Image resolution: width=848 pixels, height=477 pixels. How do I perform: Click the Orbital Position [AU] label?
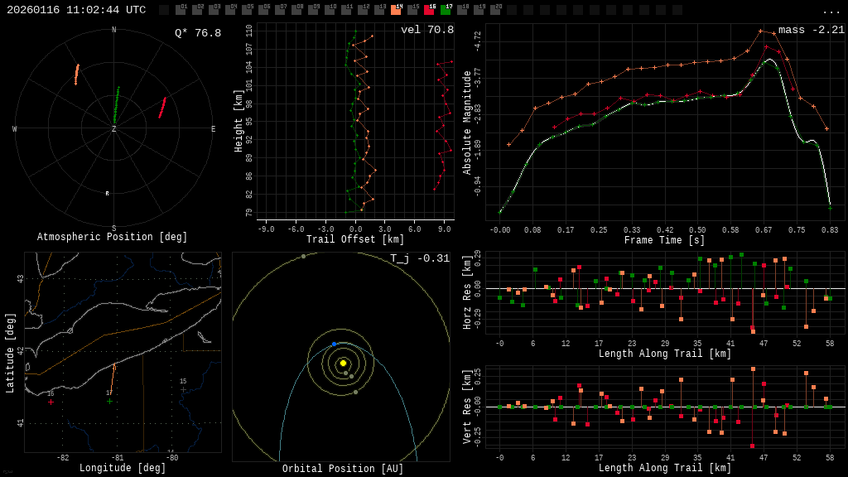(x=343, y=469)
